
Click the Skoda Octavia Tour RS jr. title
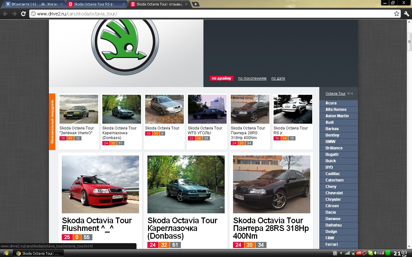tap(291, 130)
